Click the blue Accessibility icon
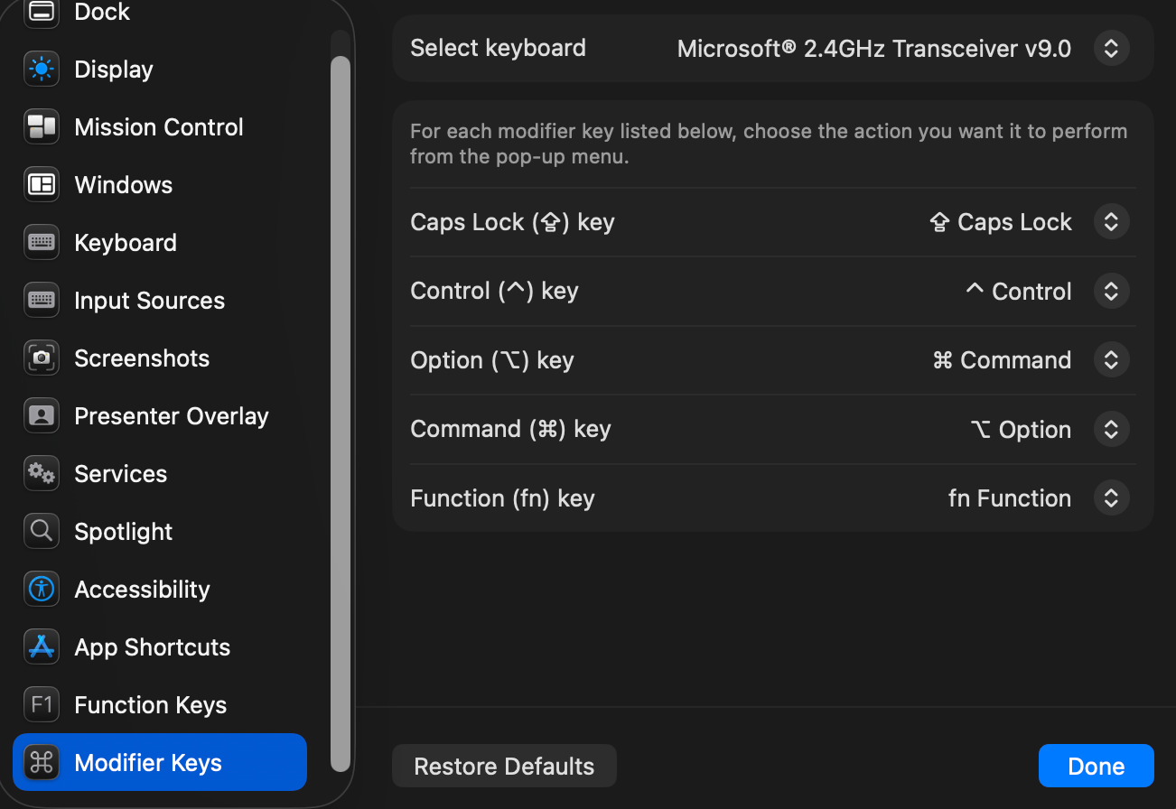Viewport: 1176px width, 809px height. point(42,590)
